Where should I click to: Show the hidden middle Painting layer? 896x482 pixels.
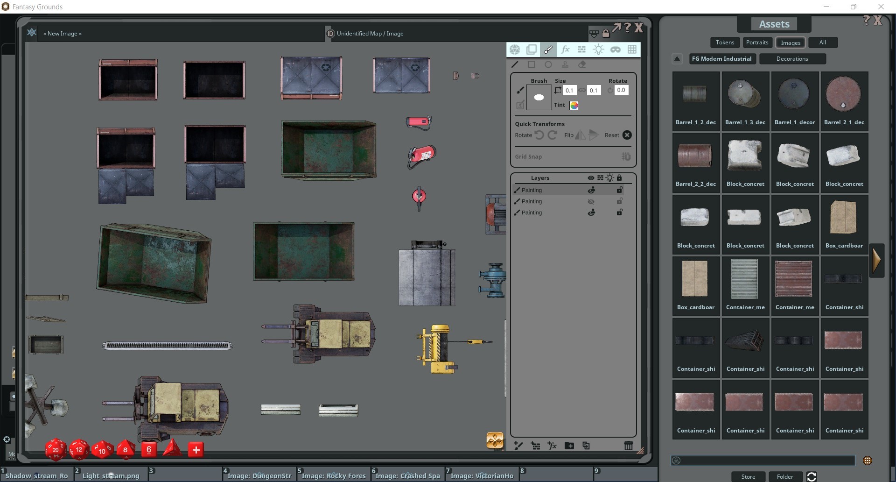coord(591,201)
